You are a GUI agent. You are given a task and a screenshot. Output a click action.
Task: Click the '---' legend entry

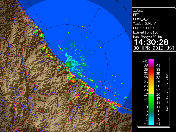[157, 61]
